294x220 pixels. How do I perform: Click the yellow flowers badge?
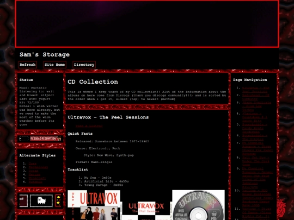(x=58, y=201)
